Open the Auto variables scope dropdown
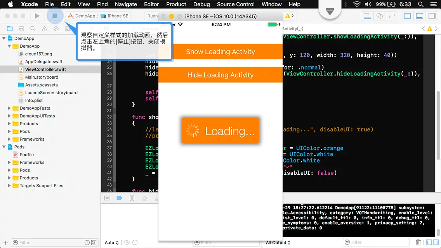This screenshot has height=248, width=441. [x=112, y=243]
